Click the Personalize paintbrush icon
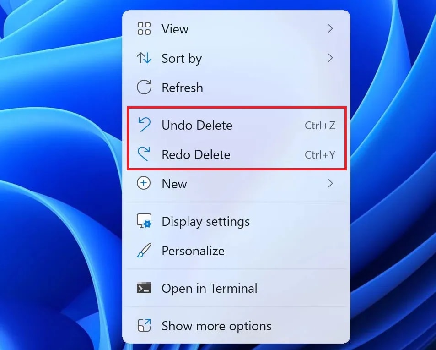Image resolution: width=436 pixels, height=350 pixels. click(144, 250)
